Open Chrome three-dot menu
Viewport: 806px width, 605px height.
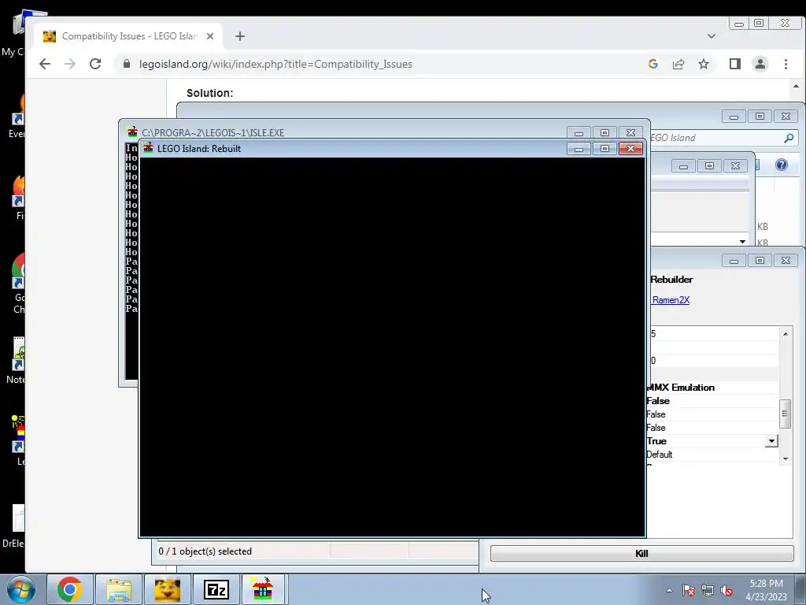[786, 64]
